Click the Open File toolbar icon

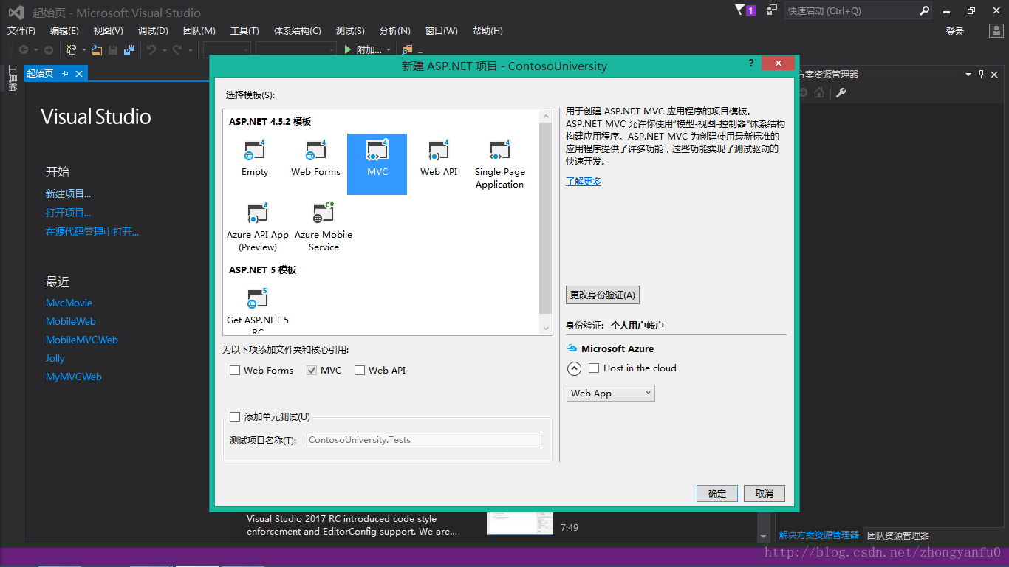pyautogui.click(x=97, y=49)
